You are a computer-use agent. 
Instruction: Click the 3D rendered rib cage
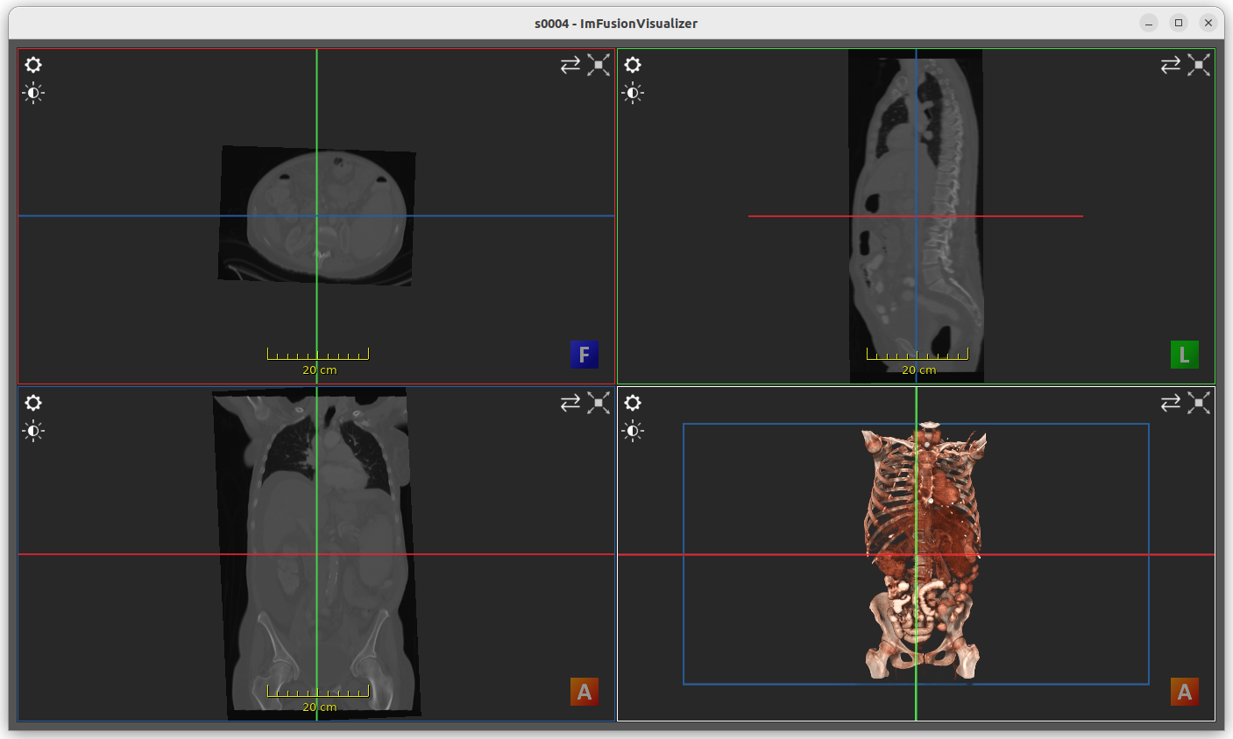(924, 508)
